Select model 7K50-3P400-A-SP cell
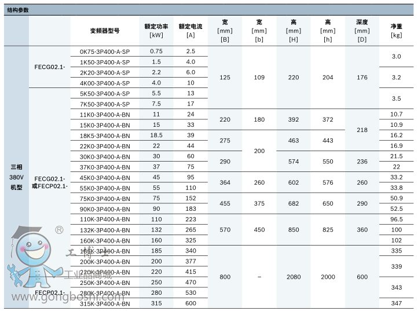 pos(105,104)
